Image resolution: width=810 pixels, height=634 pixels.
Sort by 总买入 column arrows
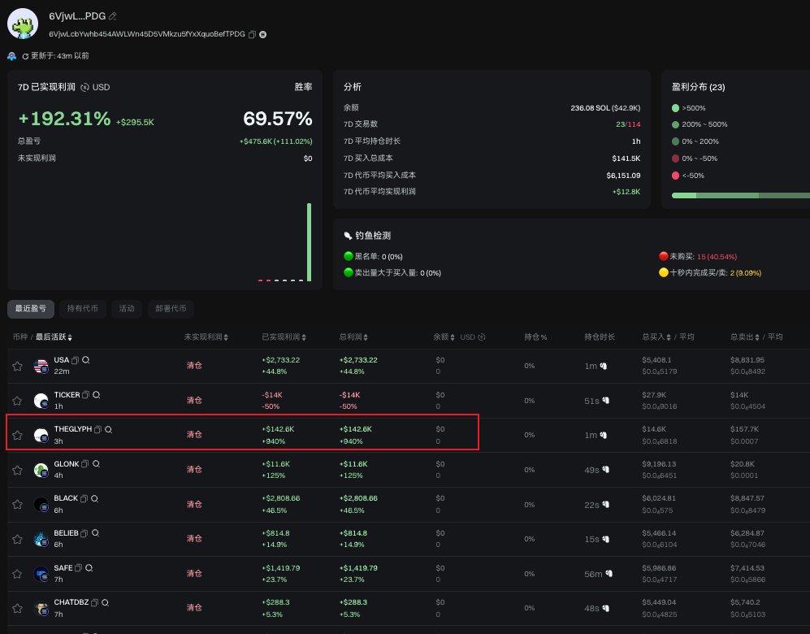click(669, 337)
